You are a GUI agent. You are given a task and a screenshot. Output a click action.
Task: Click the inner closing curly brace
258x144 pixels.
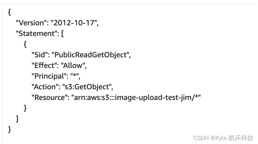tap(25, 108)
